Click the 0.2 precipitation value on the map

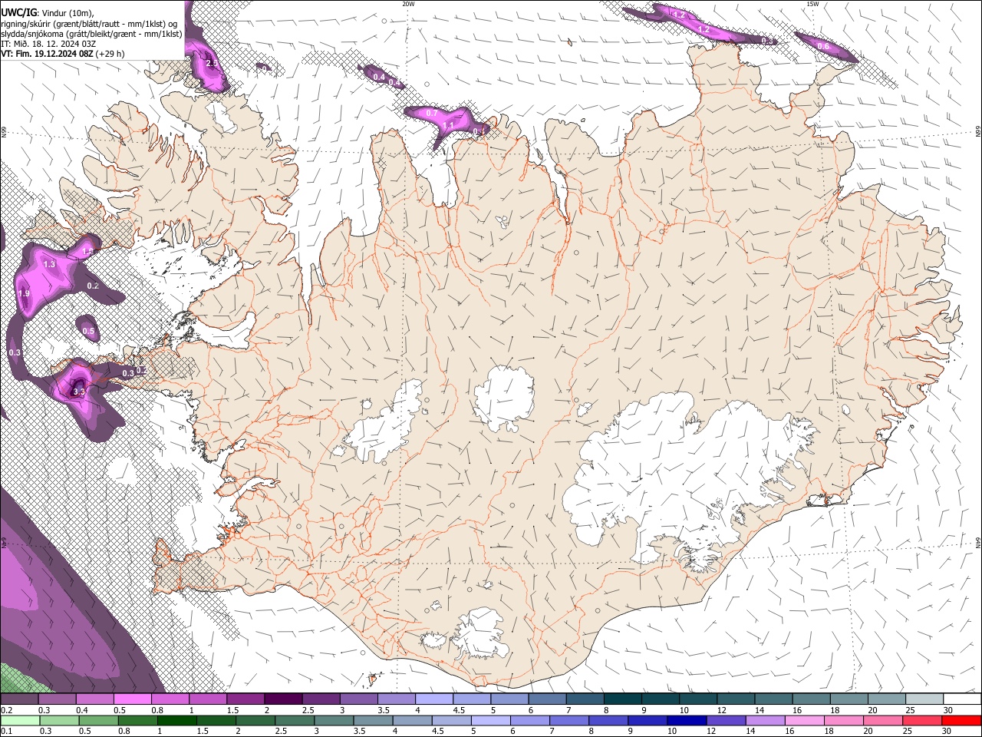(x=93, y=286)
